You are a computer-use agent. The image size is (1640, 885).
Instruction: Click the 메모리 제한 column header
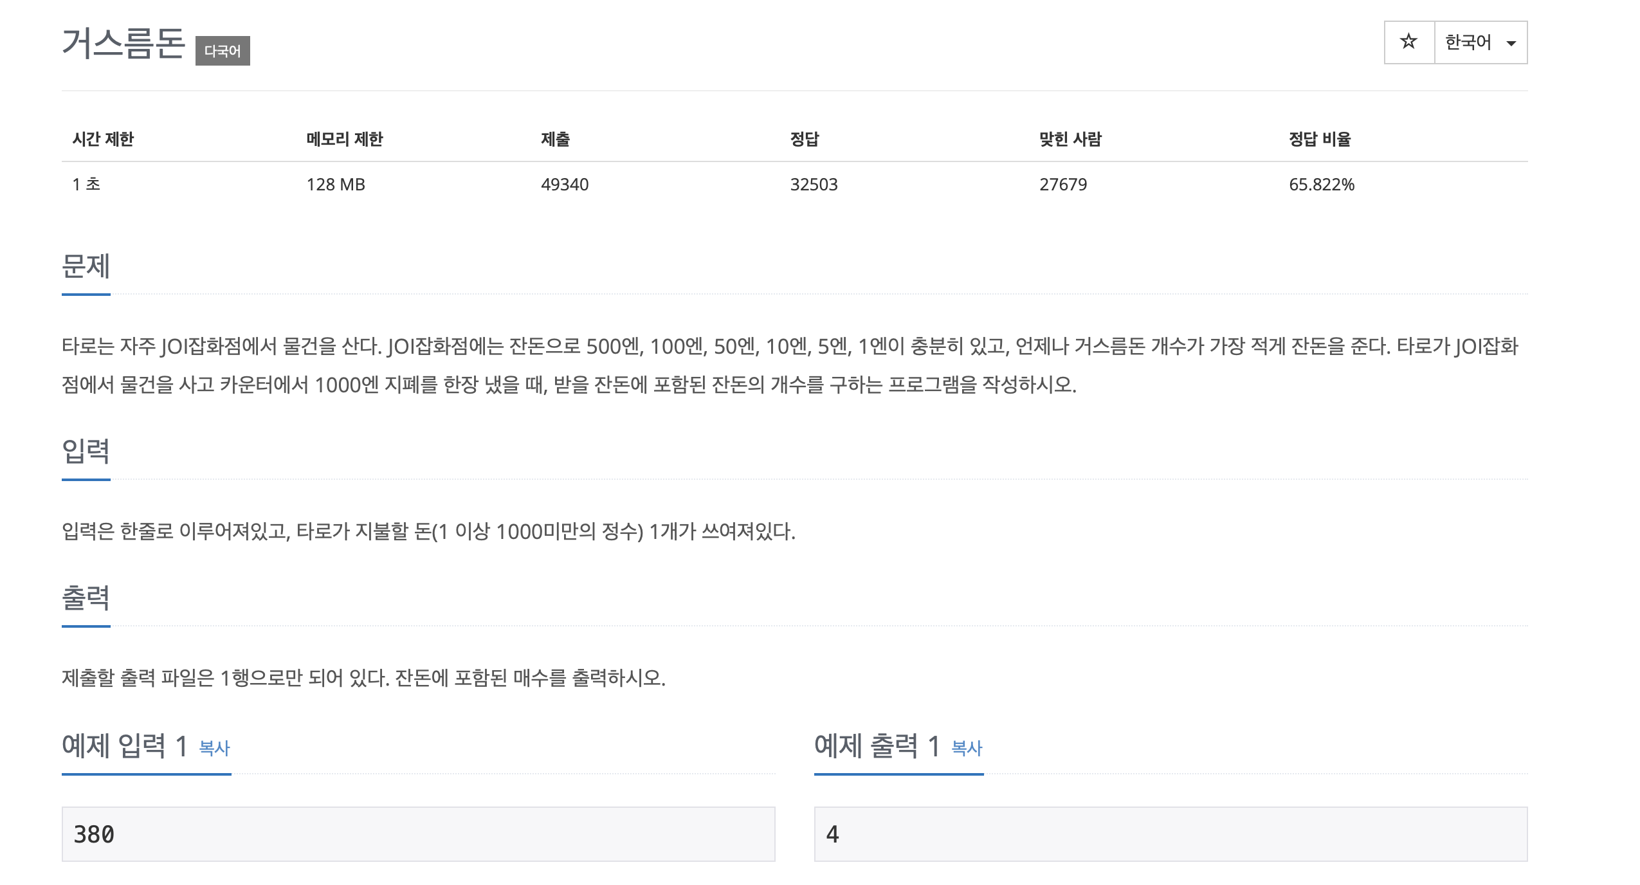pos(344,139)
